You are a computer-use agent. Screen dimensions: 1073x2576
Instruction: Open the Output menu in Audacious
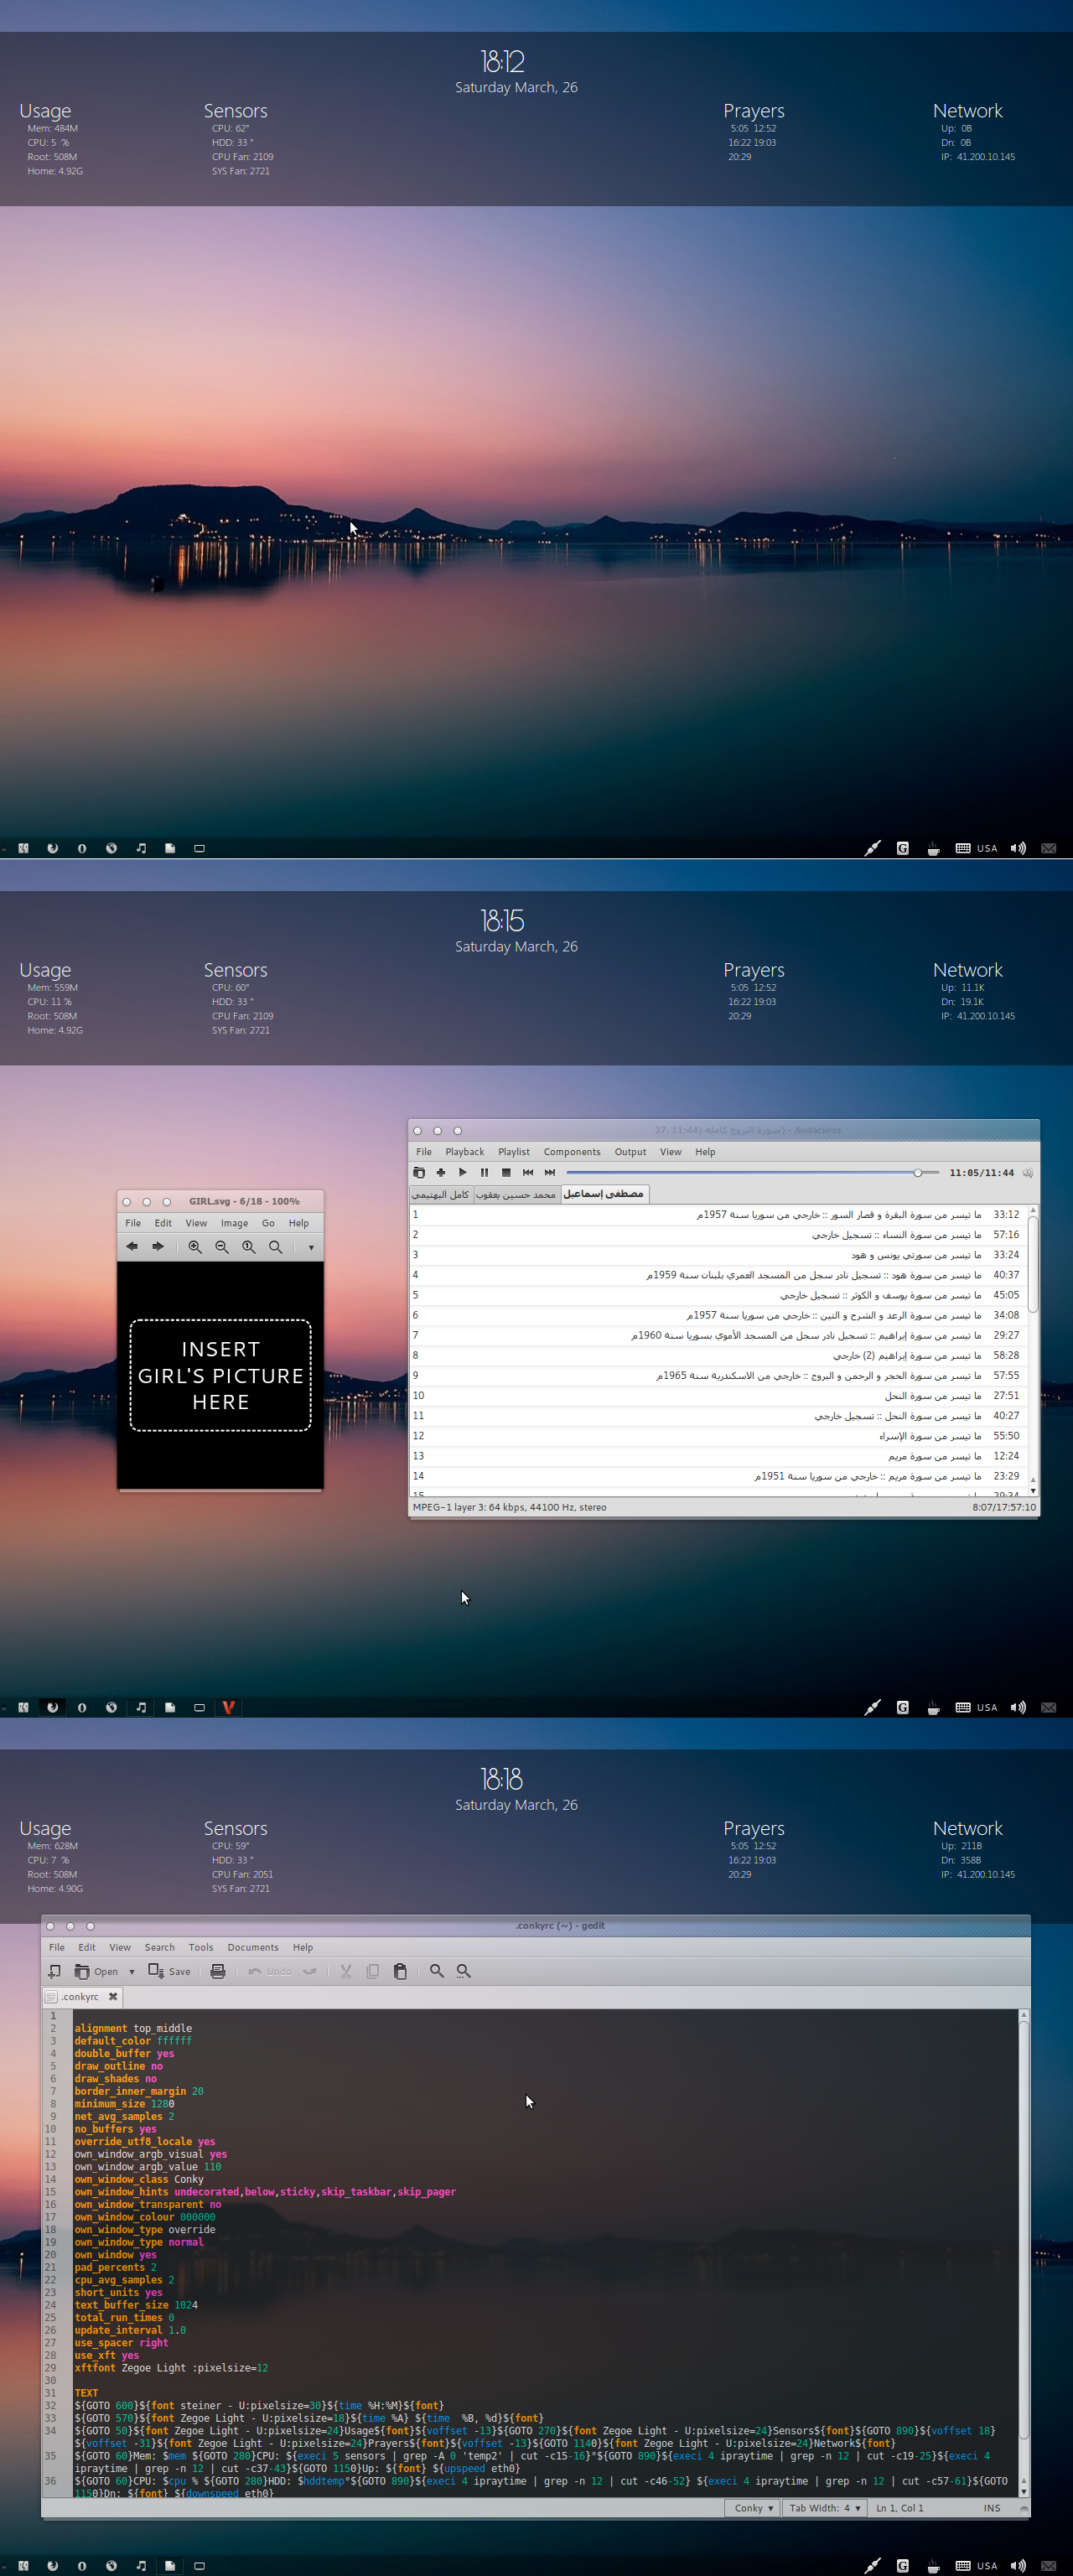[630, 1152]
